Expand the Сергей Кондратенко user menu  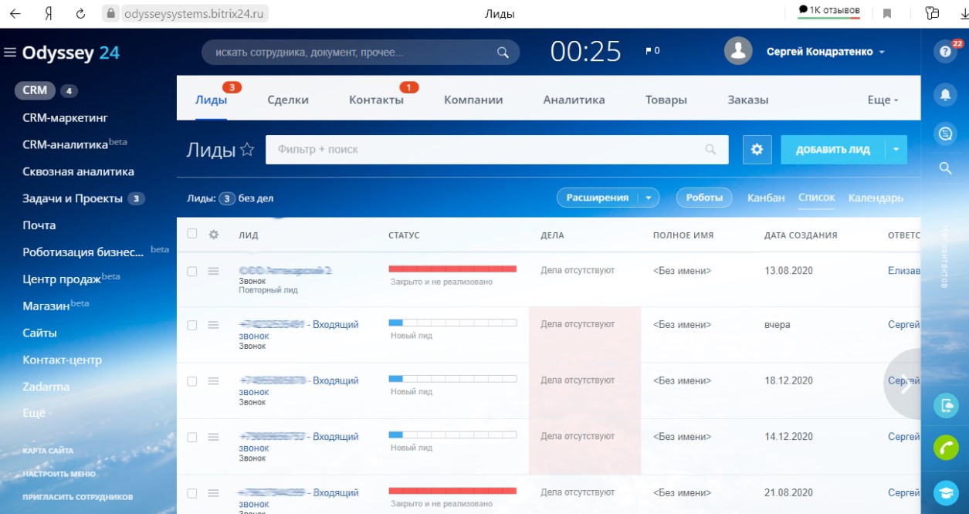[x=825, y=52]
